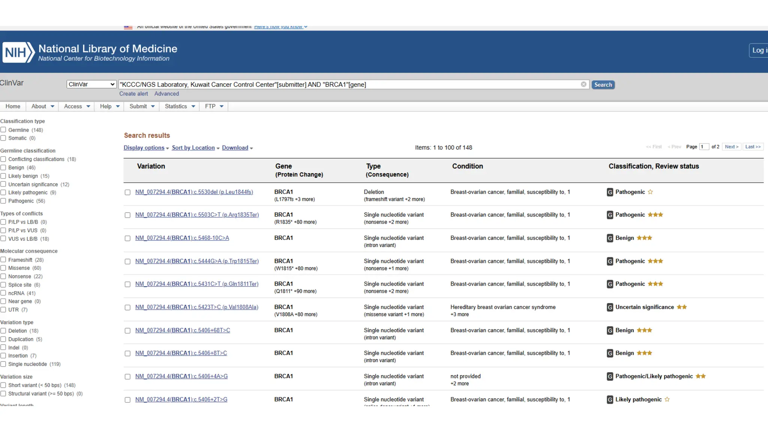Click the G badge for Uncertain significance row

(610, 307)
